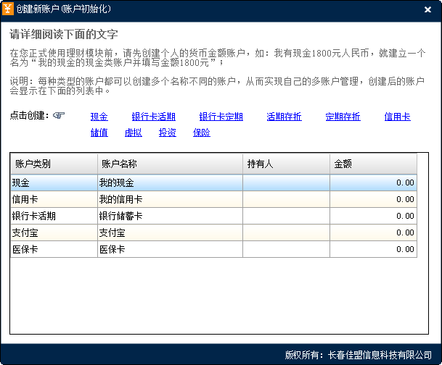Select 支付宝 in the account category column
Viewport: 442px width, 365px height.
coord(54,232)
